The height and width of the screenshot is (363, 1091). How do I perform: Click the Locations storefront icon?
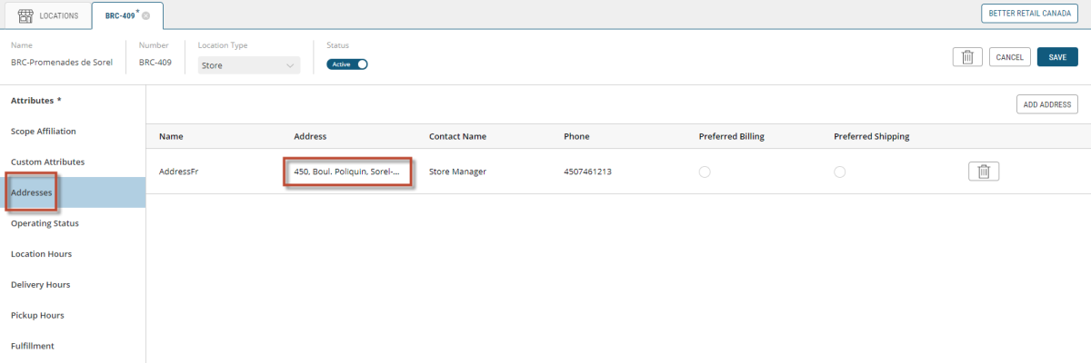tap(26, 15)
